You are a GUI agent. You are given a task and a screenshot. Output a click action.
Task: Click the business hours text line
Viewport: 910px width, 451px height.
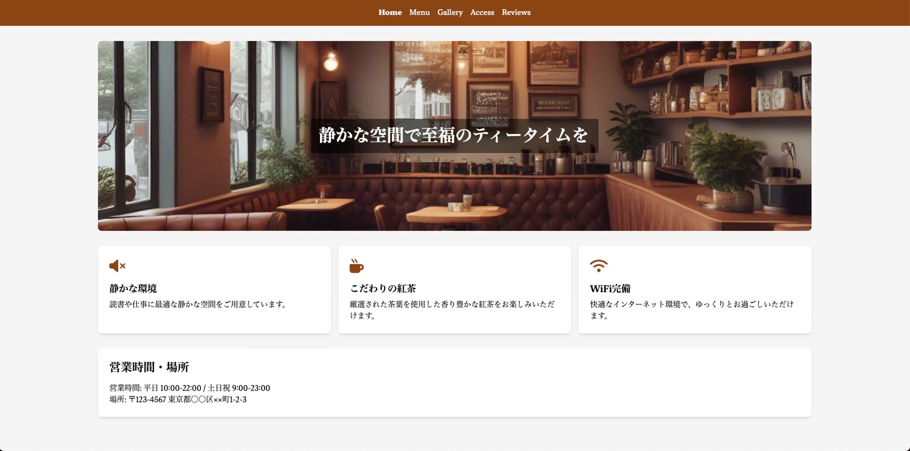pos(190,388)
